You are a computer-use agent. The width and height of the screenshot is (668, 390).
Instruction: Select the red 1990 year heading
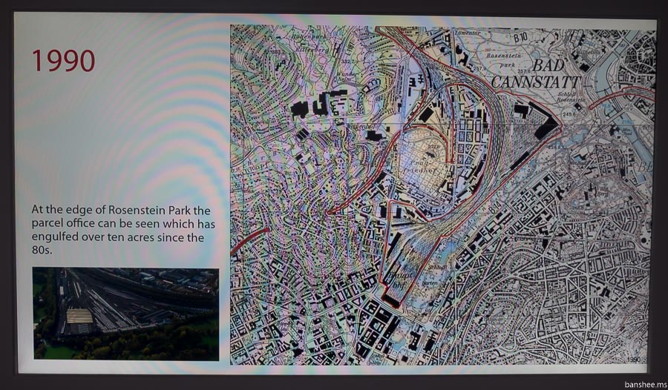coord(63,61)
